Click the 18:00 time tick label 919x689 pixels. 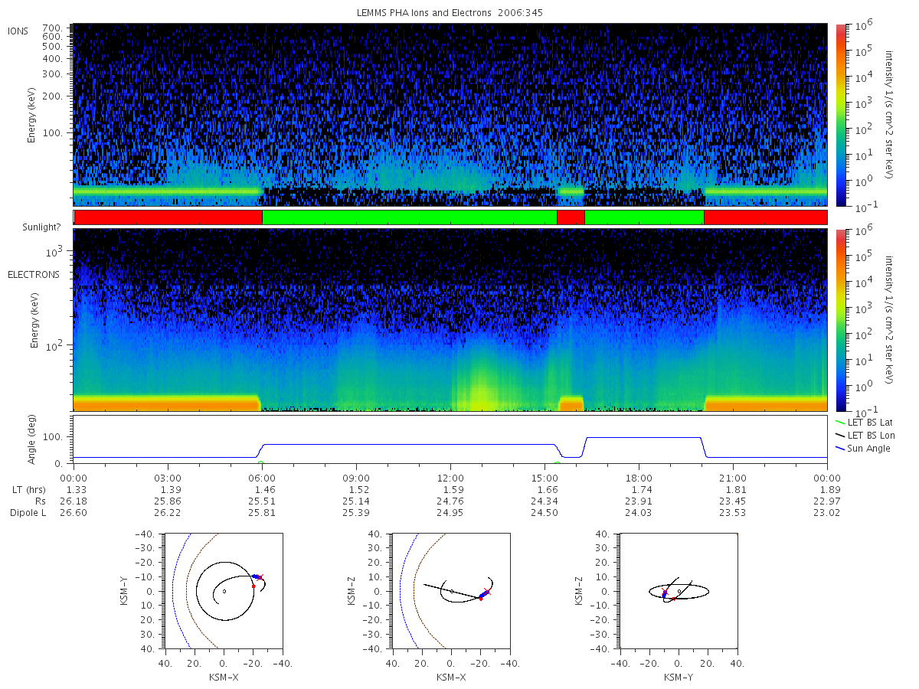point(639,477)
